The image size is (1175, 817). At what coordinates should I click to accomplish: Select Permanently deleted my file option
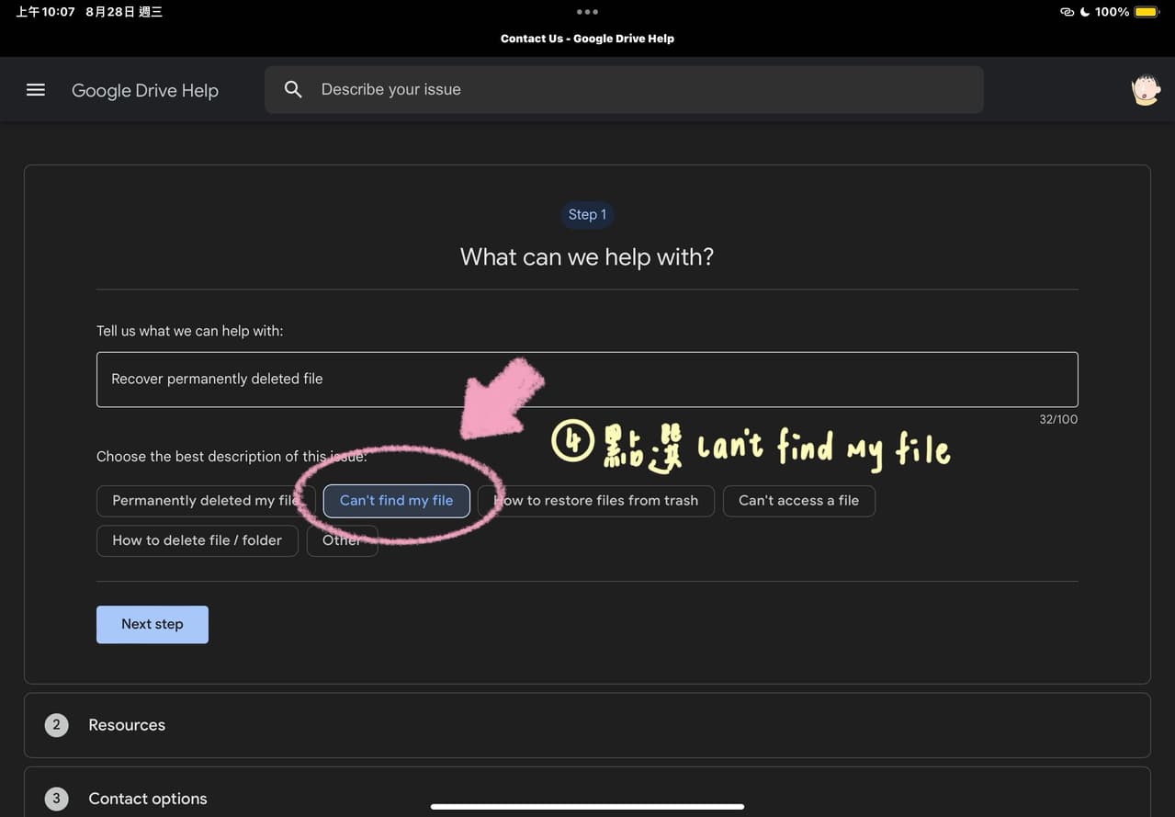(206, 501)
